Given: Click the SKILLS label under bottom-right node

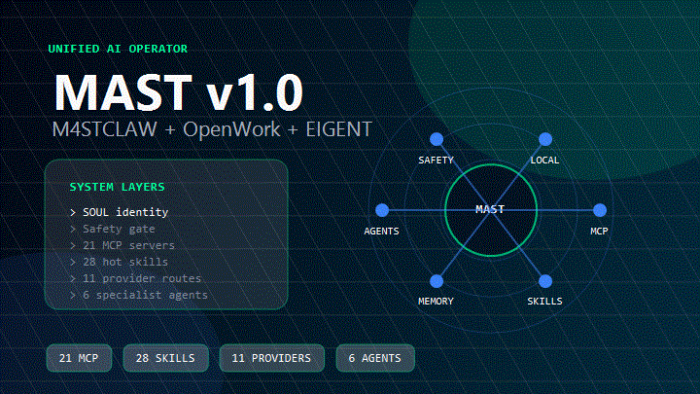Looking at the screenshot, I should click(544, 301).
